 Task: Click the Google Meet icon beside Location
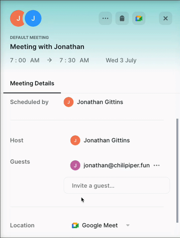[x=75, y=225]
